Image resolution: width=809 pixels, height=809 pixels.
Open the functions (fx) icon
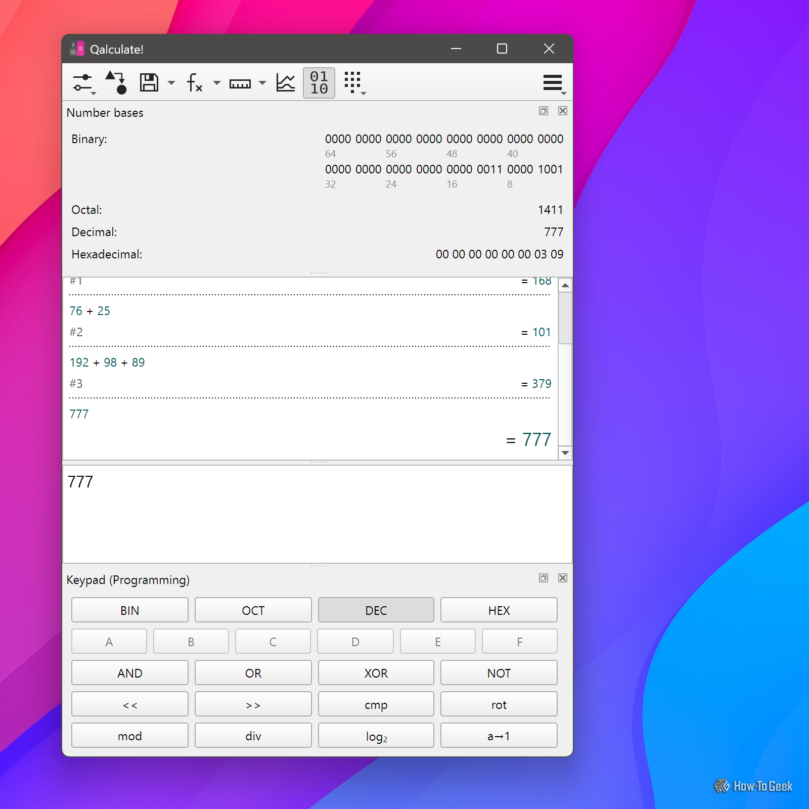[x=195, y=82]
